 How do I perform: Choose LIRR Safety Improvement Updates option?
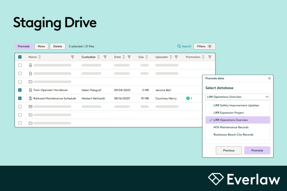coord(238,106)
